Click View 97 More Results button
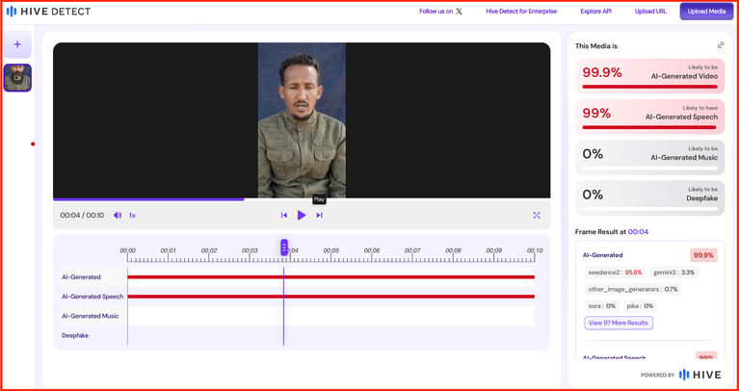Screen dimensions: 739x391 619,323
